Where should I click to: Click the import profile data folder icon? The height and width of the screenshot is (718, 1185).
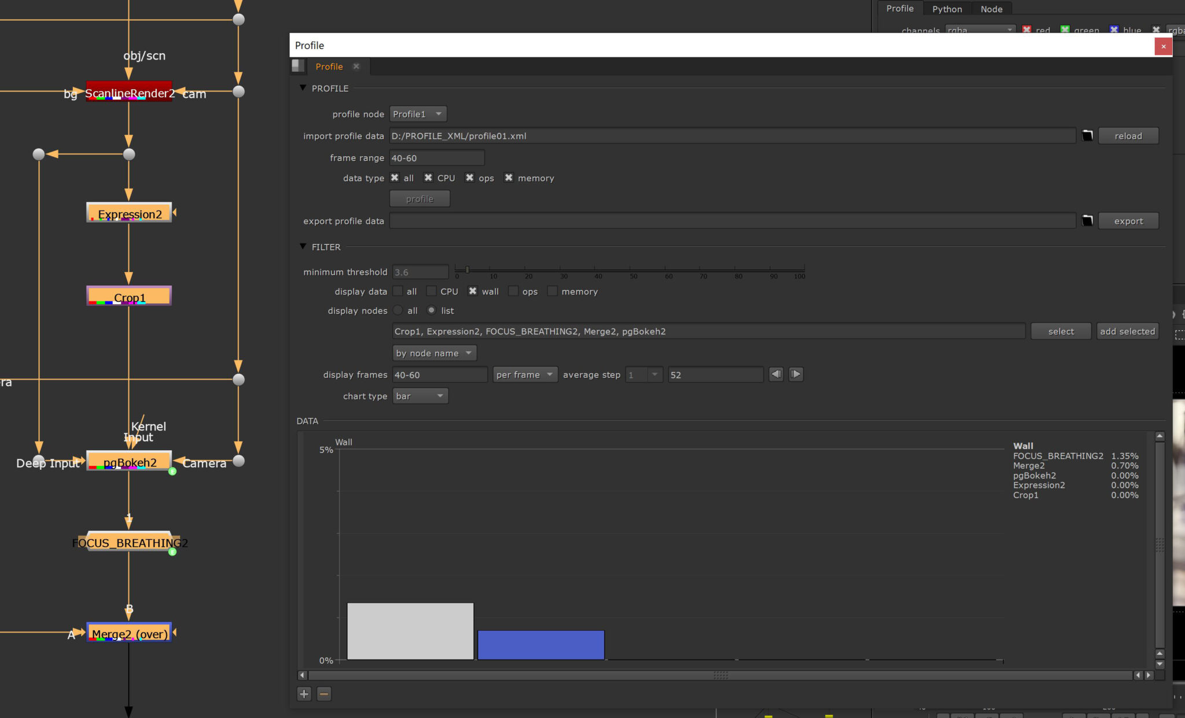(x=1087, y=135)
